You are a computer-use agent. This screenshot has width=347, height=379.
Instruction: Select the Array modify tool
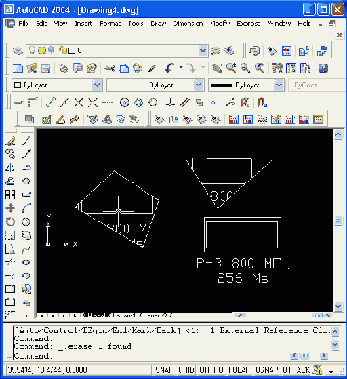[x=10, y=195]
